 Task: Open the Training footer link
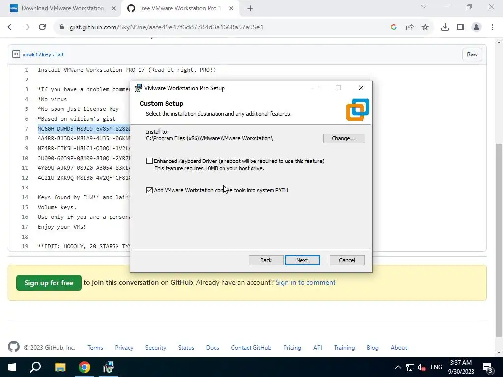pyautogui.click(x=344, y=348)
